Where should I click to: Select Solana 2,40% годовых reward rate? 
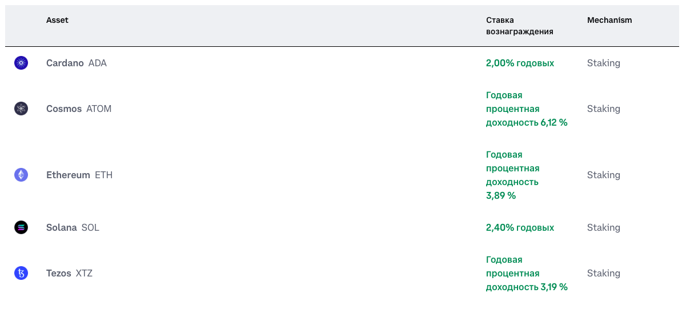pos(520,228)
